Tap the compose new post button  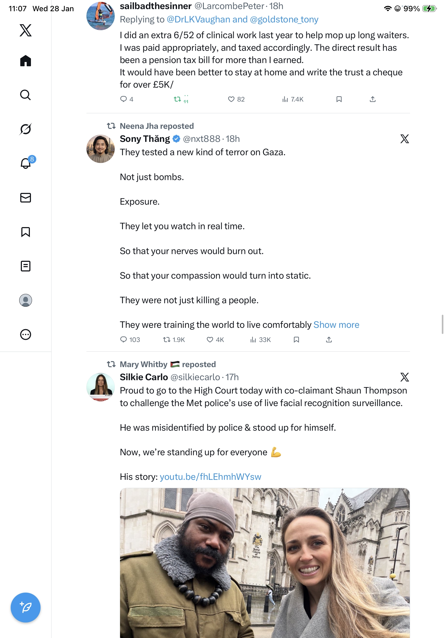26,607
